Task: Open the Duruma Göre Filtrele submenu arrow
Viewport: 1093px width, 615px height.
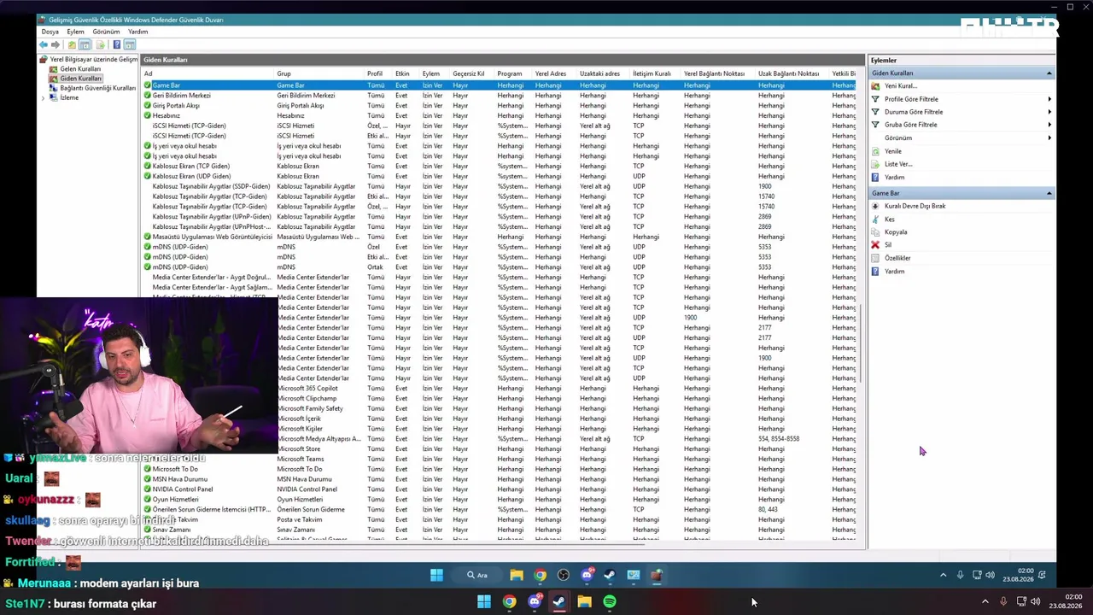Action: (1049, 112)
